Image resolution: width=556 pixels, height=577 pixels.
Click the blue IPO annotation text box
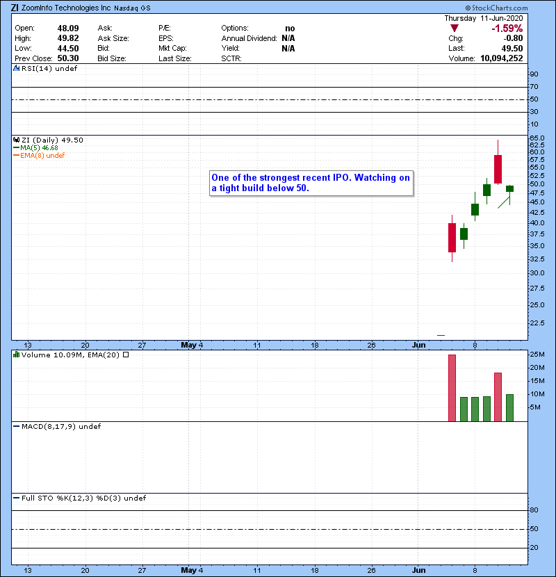[x=311, y=183]
